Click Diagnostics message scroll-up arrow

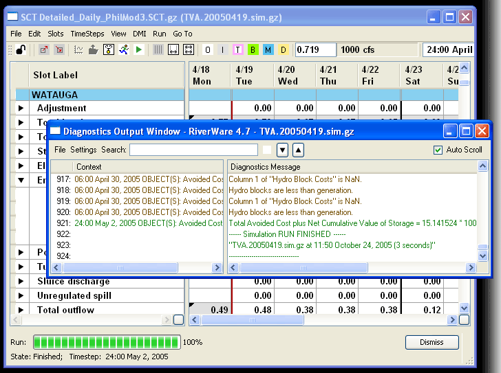pos(482,166)
